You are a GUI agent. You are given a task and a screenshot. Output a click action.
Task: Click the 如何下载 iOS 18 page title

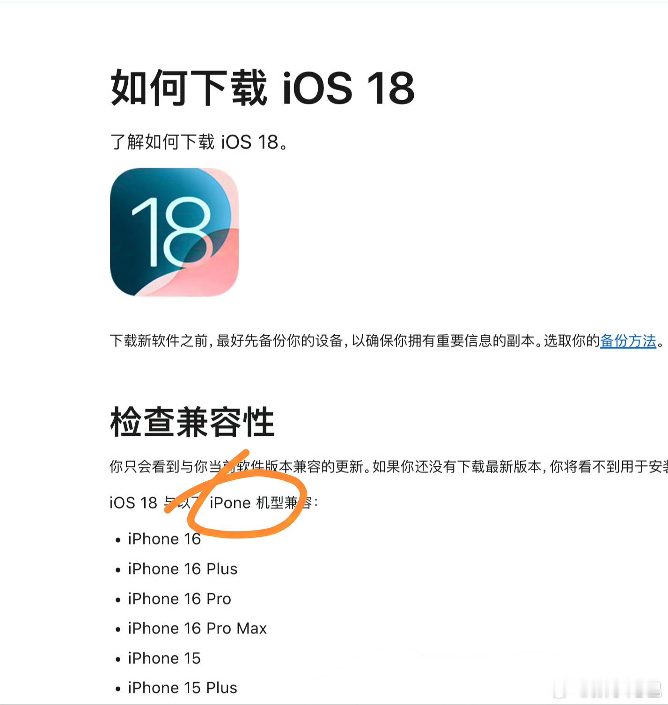(x=263, y=88)
